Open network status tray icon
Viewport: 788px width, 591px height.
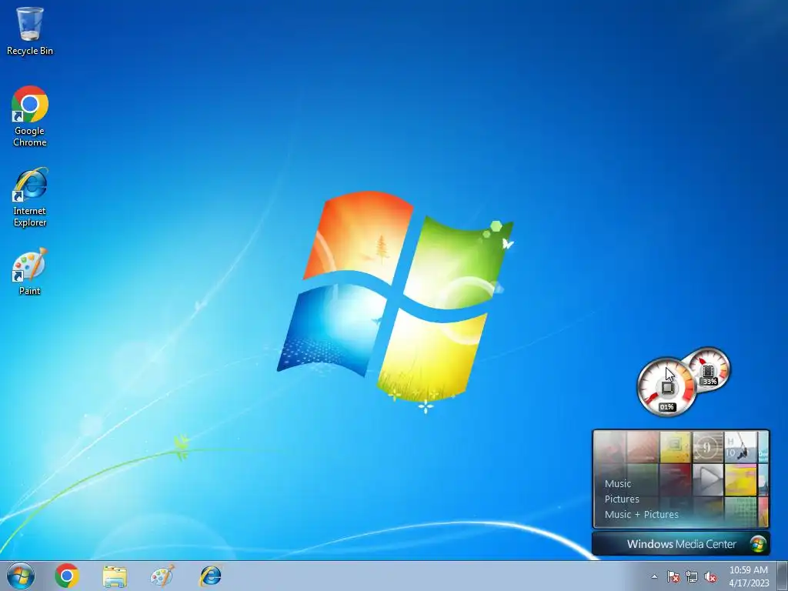pyautogui.click(x=692, y=576)
